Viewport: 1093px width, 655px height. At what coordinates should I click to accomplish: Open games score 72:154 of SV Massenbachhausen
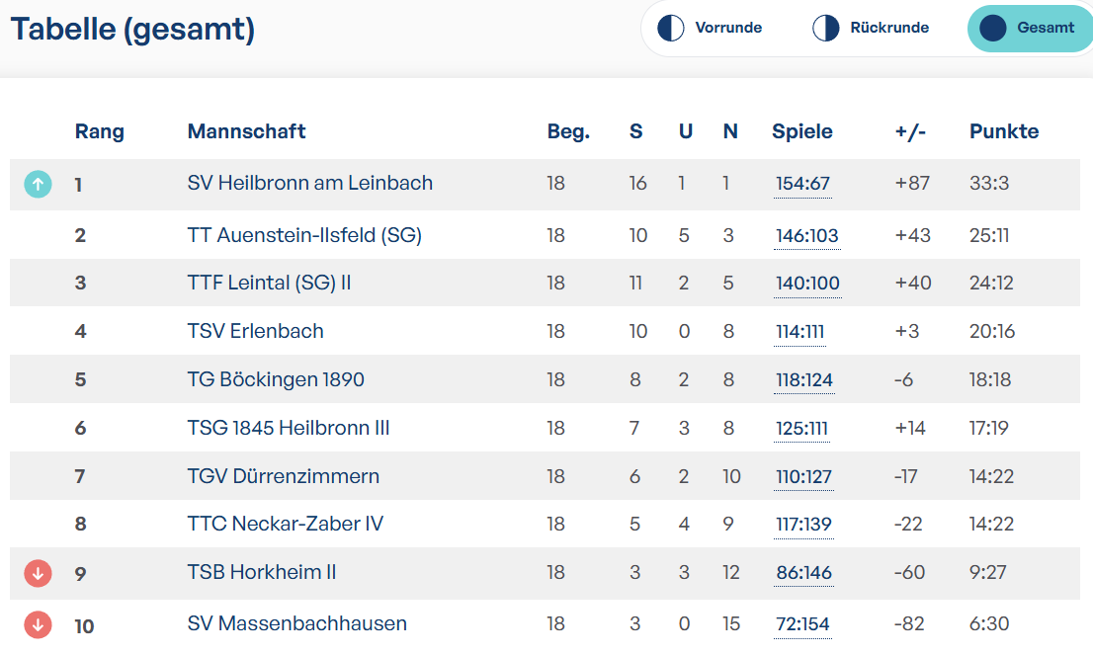pyautogui.click(x=802, y=624)
